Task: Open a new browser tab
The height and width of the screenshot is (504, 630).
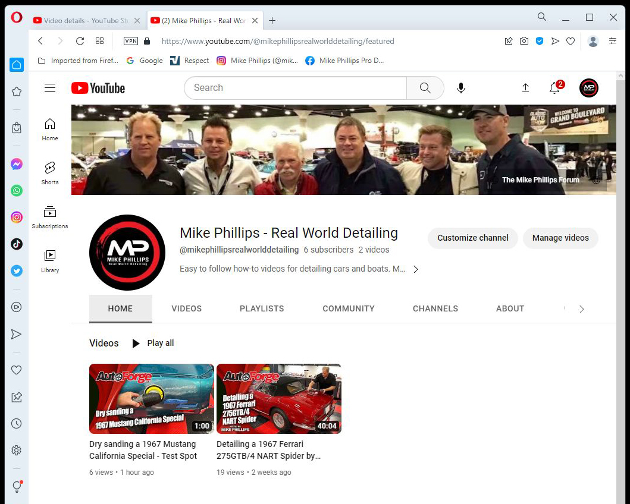Action: pyautogui.click(x=272, y=20)
